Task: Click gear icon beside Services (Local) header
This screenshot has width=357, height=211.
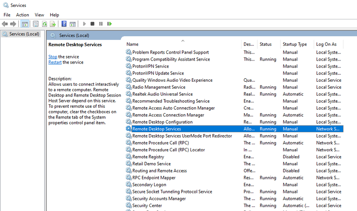Action: 53,35
